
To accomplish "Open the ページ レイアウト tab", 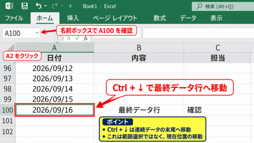I will coord(115,18).
